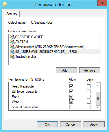Click the CREATOR OWNER user group icon
This screenshot has height=132, width=109.
(x=12, y=37)
